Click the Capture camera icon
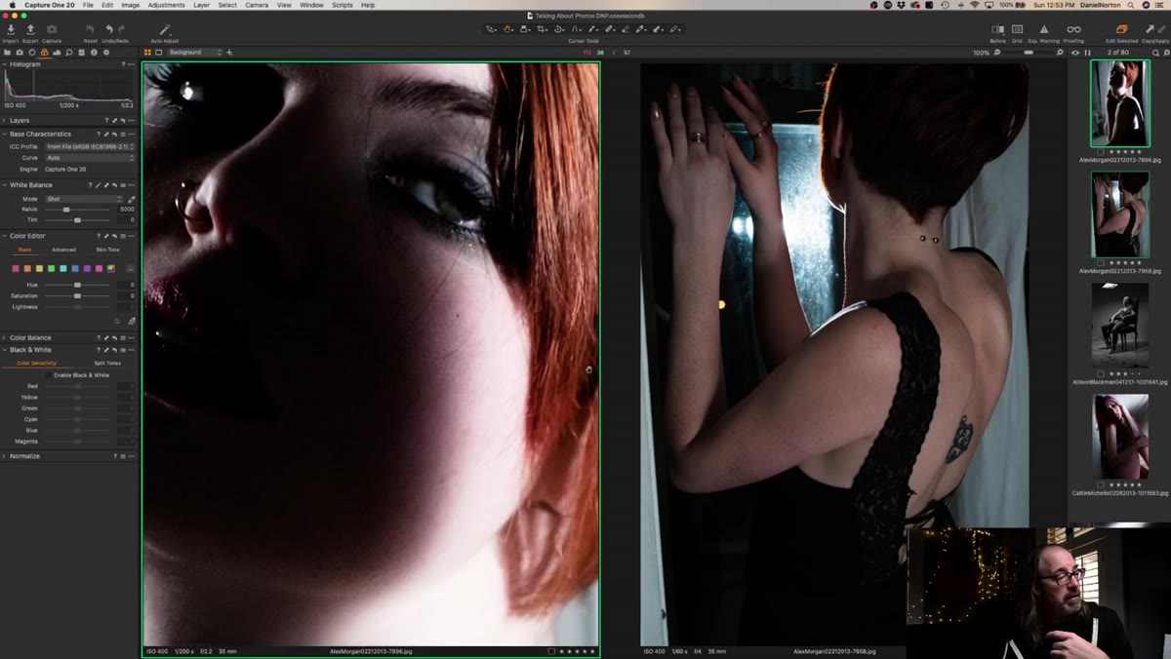1171x659 pixels. pos(52,30)
